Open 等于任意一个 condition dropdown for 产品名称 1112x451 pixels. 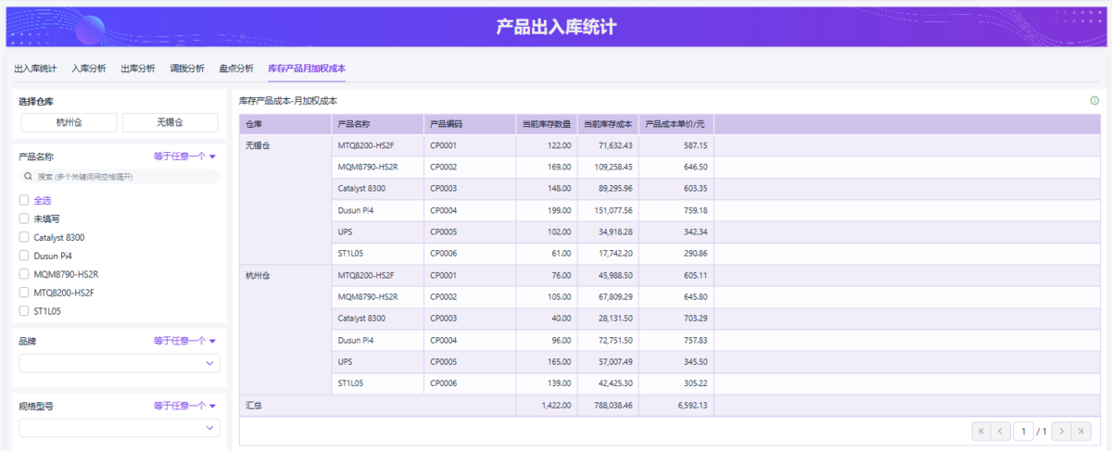[184, 157]
